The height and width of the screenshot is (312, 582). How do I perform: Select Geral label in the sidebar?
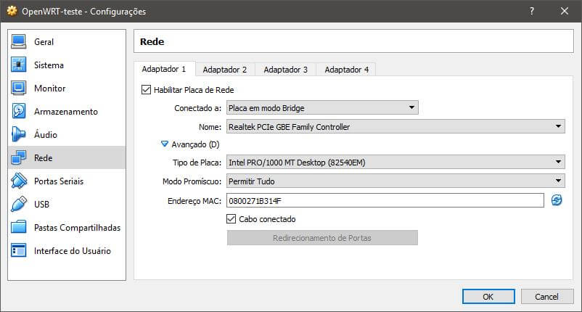point(44,42)
